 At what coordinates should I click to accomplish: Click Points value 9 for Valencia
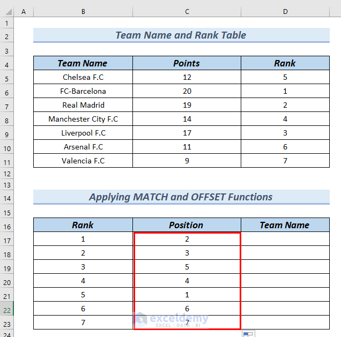click(187, 161)
